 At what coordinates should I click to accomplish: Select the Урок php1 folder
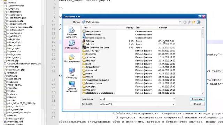pos(89,86)
